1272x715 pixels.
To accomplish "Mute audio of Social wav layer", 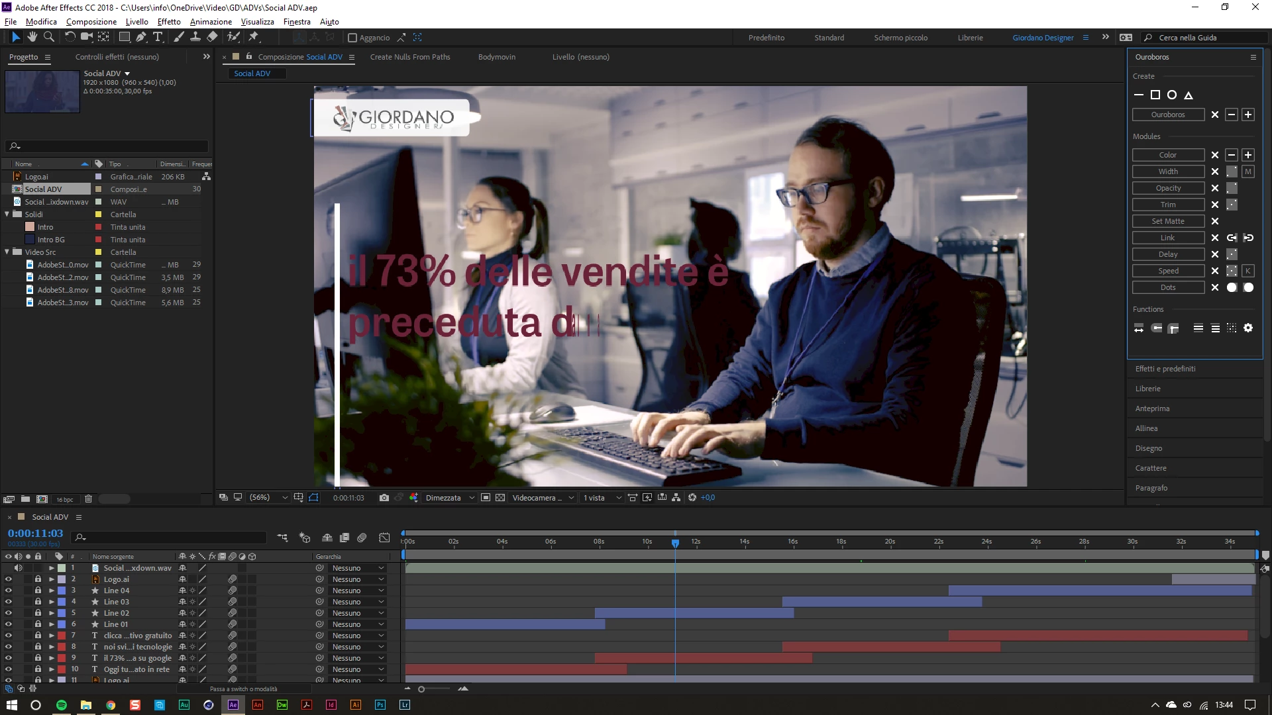I will pyautogui.click(x=19, y=568).
